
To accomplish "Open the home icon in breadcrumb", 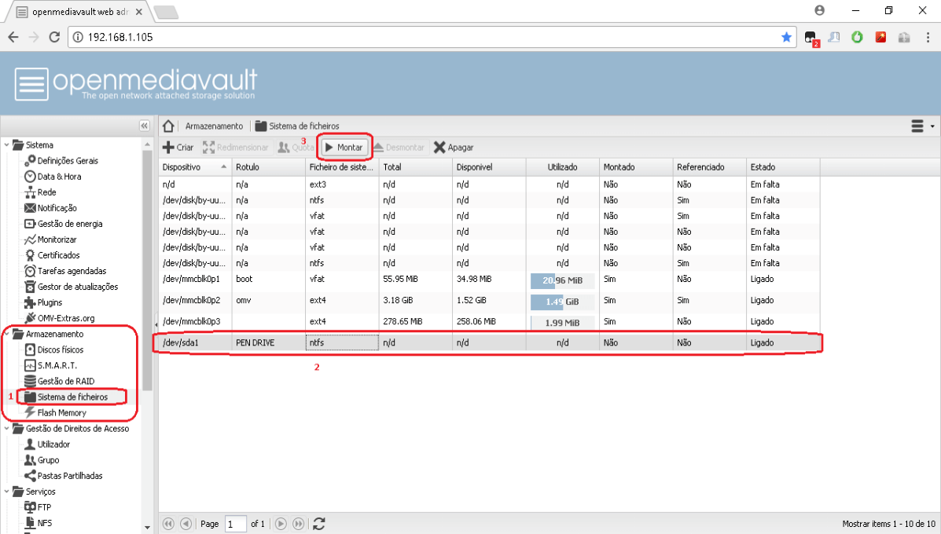I will (167, 126).
